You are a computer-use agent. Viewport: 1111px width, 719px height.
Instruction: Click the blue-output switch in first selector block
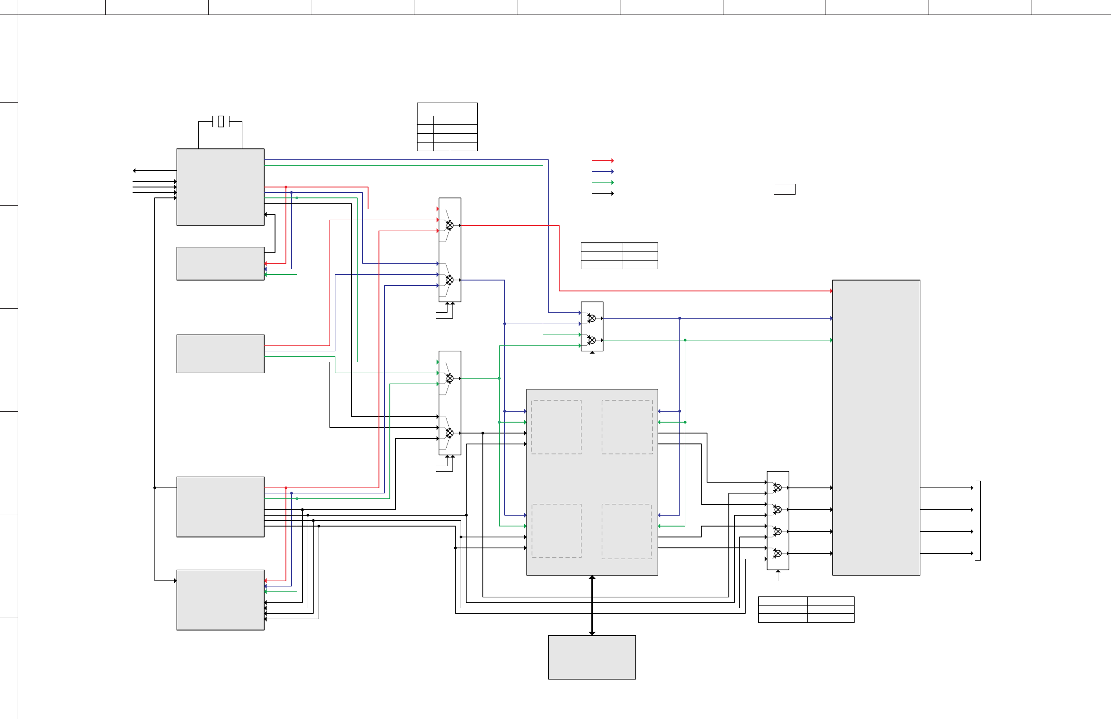[450, 280]
